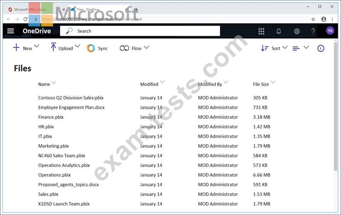341x215 pixels.
Task: Click the 731 KB file size cell
Action: point(260,107)
